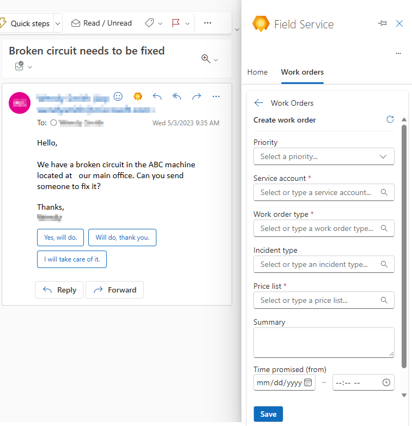Choose suggested reply "Will do, thank you."

point(122,238)
